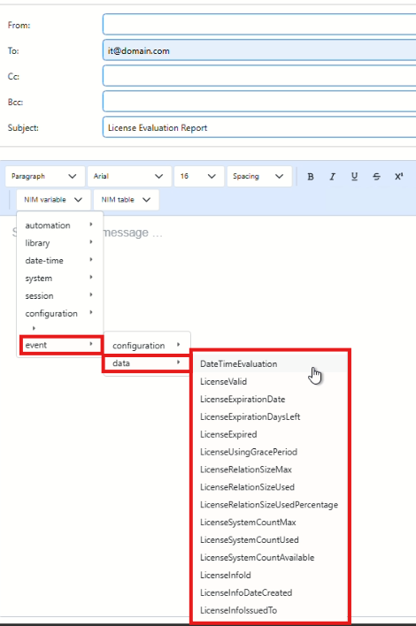416x626 pixels.
Task: Click the From input field
Action: (x=259, y=25)
